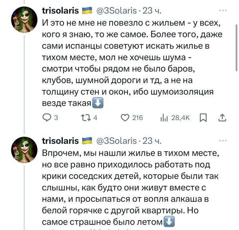The height and width of the screenshot is (230, 239).
Task: Open the trisolaris display name in first tweet
Action: pyautogui.click(x=60, y=10)
